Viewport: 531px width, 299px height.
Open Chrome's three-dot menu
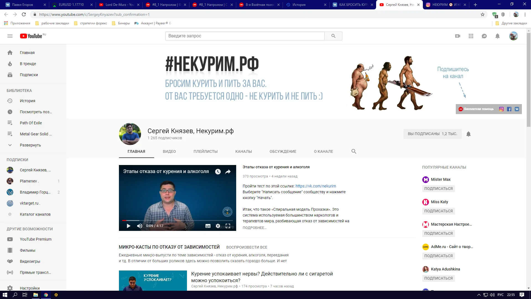pos(525,14)
